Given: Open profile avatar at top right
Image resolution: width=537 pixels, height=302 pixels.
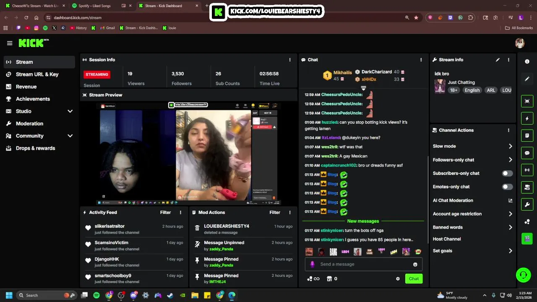Looking at the screenshot, I should [x=520, y=43].
